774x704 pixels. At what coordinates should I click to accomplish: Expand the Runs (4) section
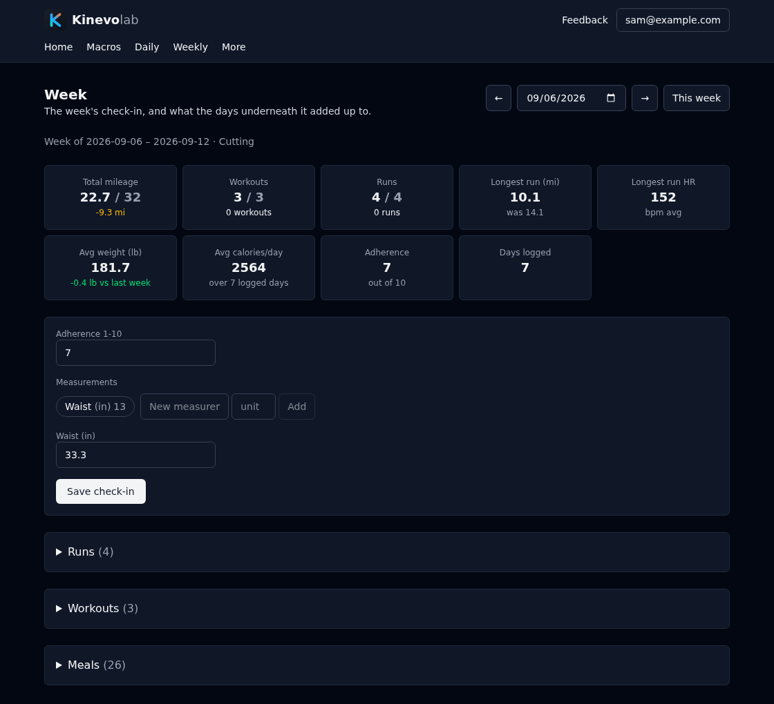tap(387, 552)
